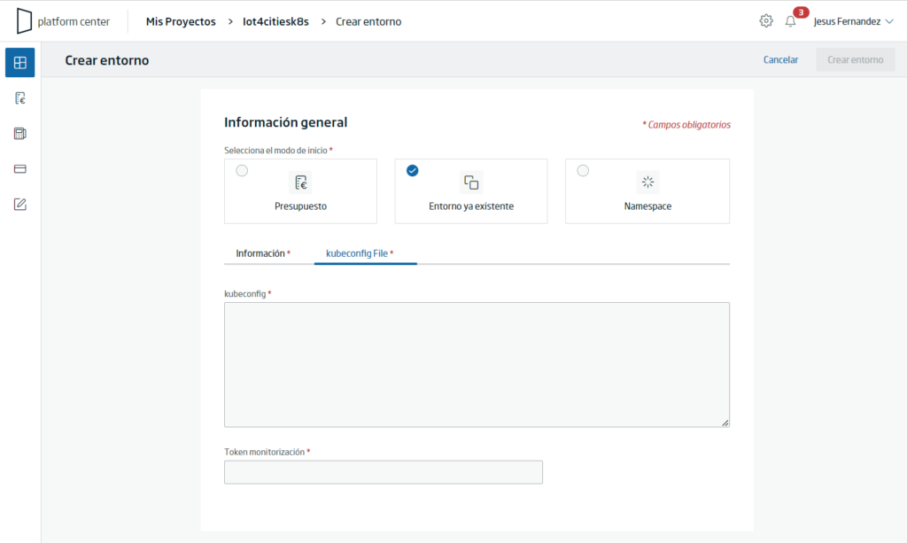This screenshot has width=907, height=543.
Task: Click the Selecciona el modo de inicio label
Action: point(278,151)
